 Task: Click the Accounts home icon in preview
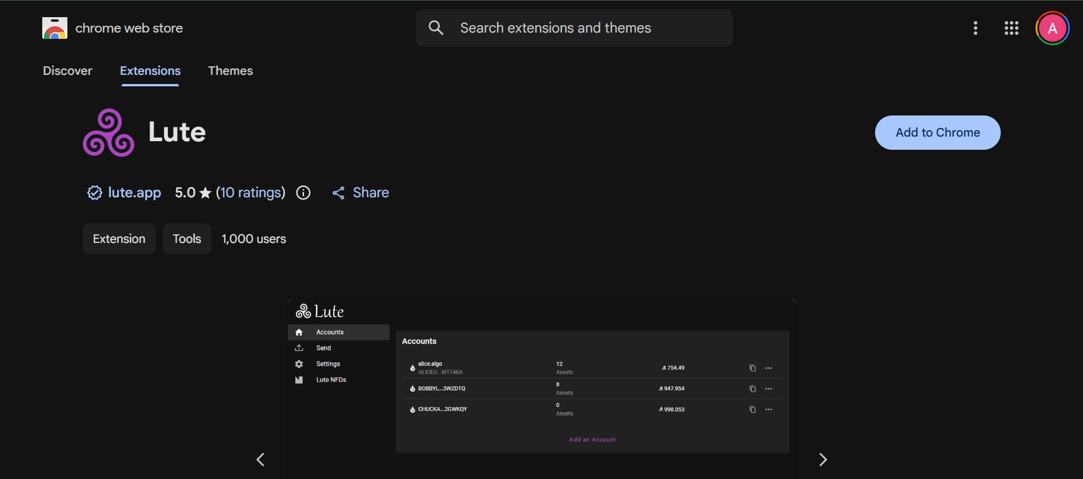coord(299,332)
